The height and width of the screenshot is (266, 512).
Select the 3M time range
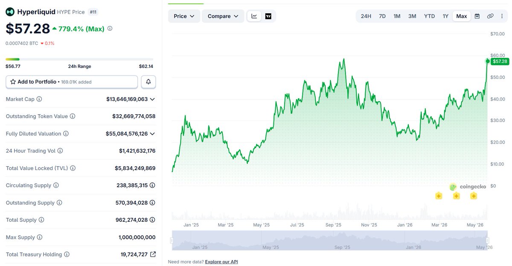coord(412,16)
